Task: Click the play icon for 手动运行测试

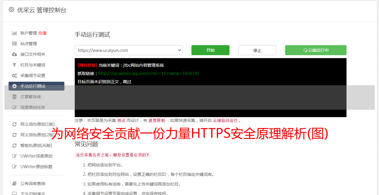Action: click(14, 86)
